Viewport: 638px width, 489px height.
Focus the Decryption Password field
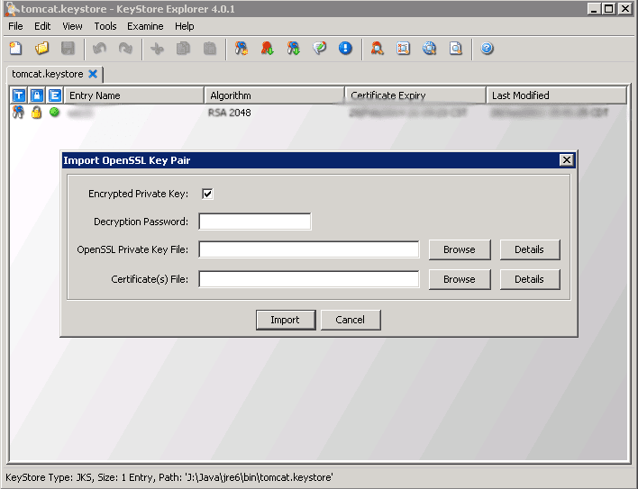point(255,222)
